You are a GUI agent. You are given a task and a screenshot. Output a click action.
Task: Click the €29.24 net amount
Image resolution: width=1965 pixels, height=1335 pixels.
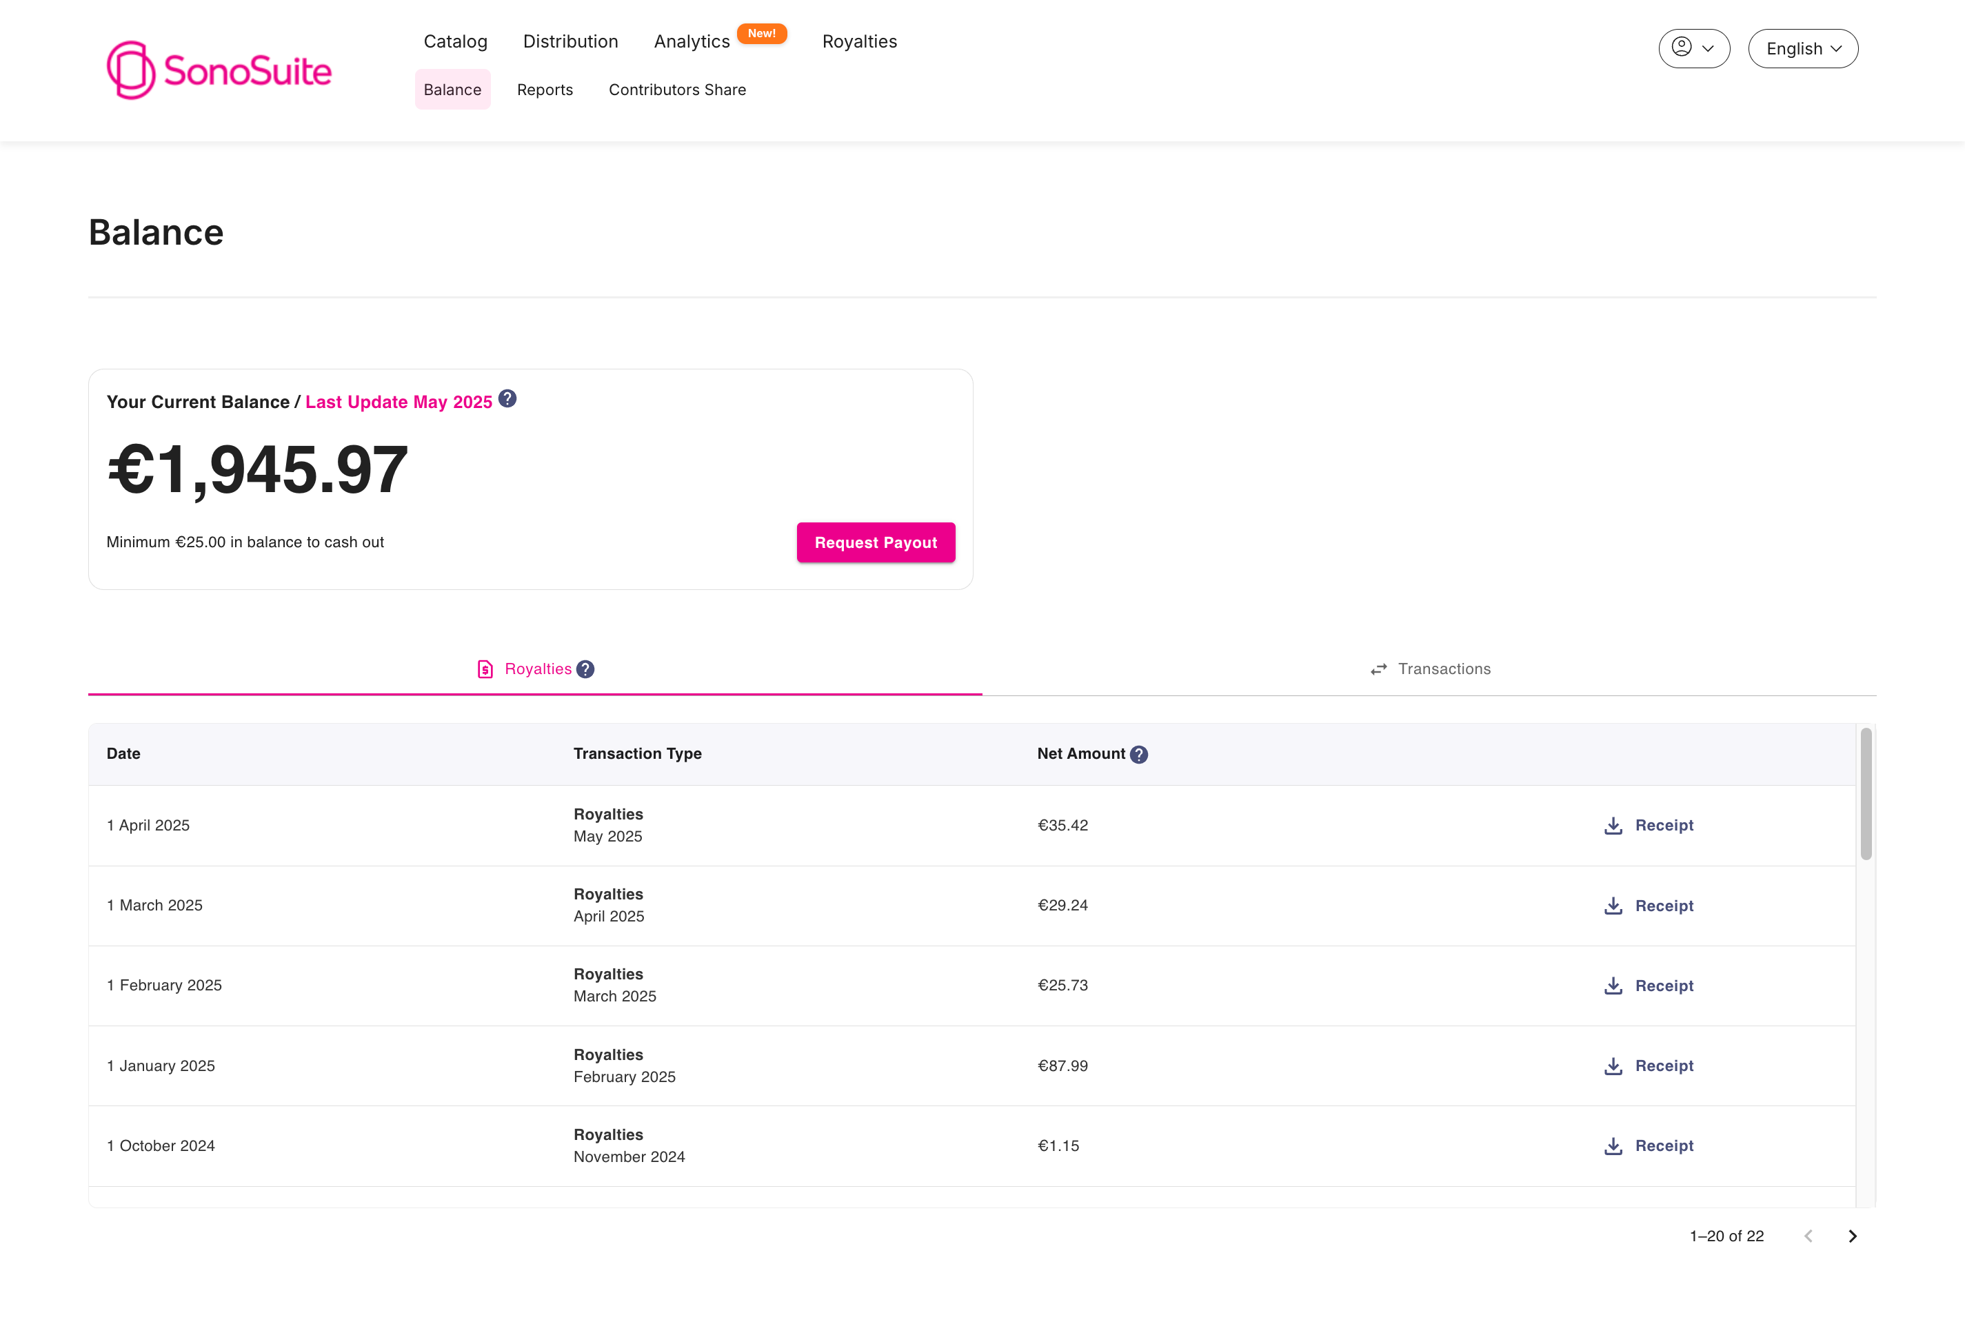1063,906
